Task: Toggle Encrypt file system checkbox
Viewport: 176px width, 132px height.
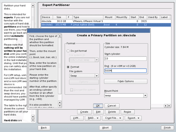Action: [71, 90]
